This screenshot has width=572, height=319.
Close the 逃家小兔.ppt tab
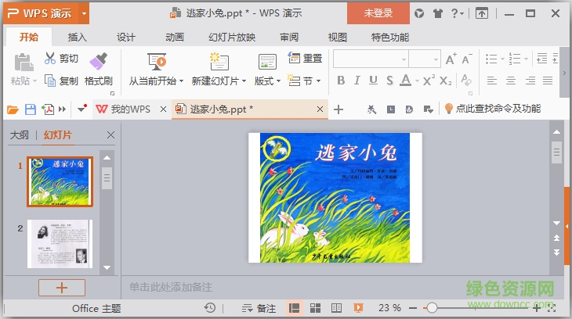point(320,109)
